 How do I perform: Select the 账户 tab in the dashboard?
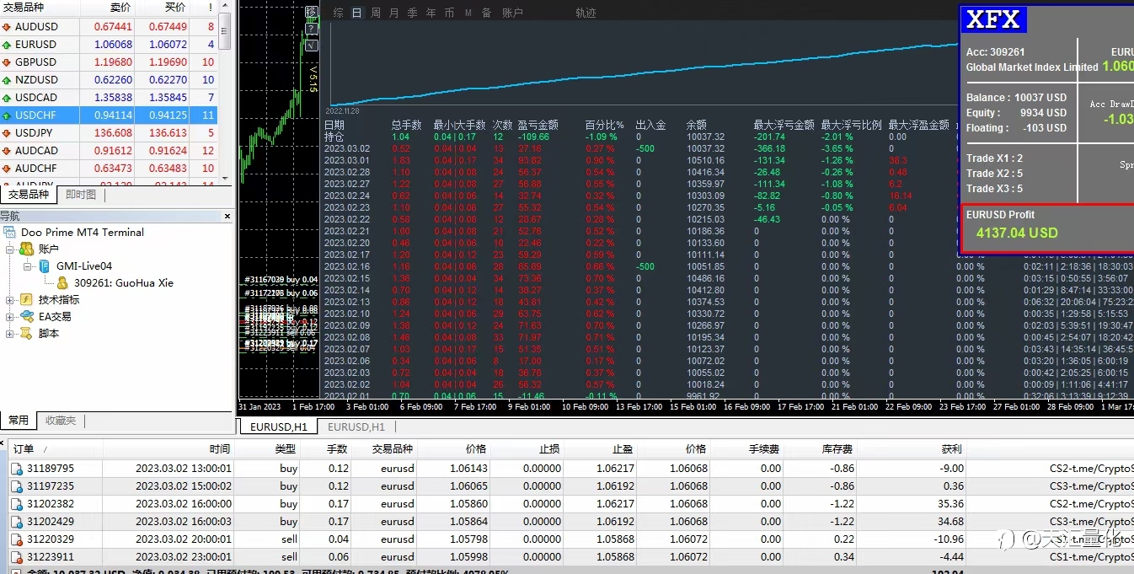(512, 13)
